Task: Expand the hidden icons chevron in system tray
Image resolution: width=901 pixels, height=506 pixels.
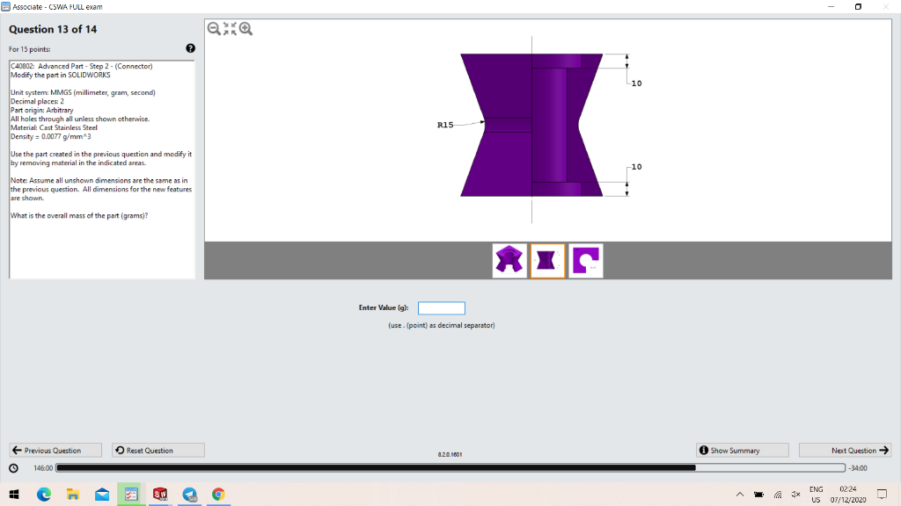Action: coord(740,494)
